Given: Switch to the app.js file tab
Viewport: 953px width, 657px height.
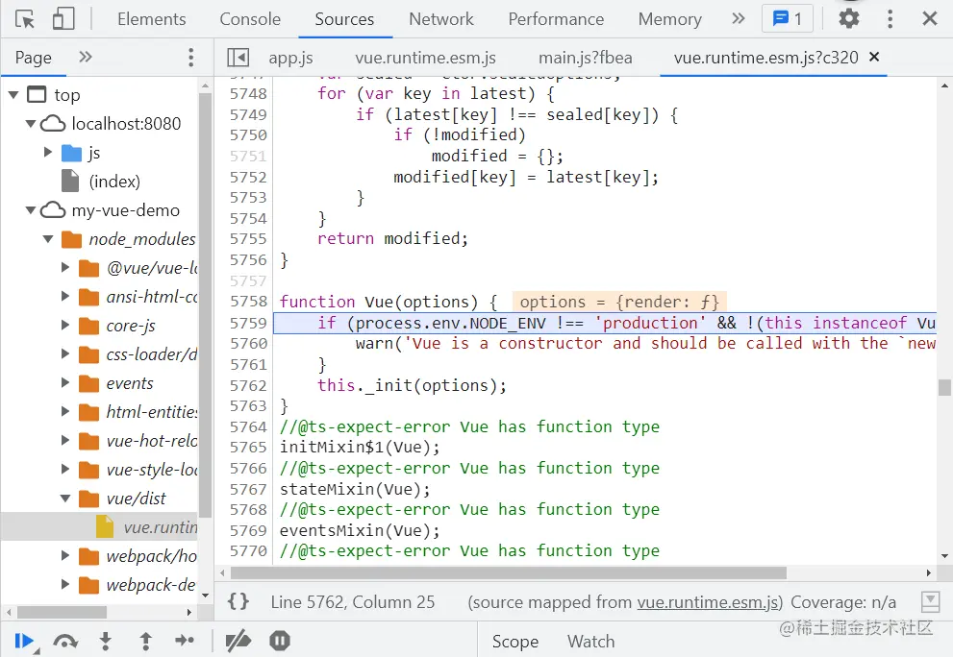Looking at the screenshot, I should [290, 58].
